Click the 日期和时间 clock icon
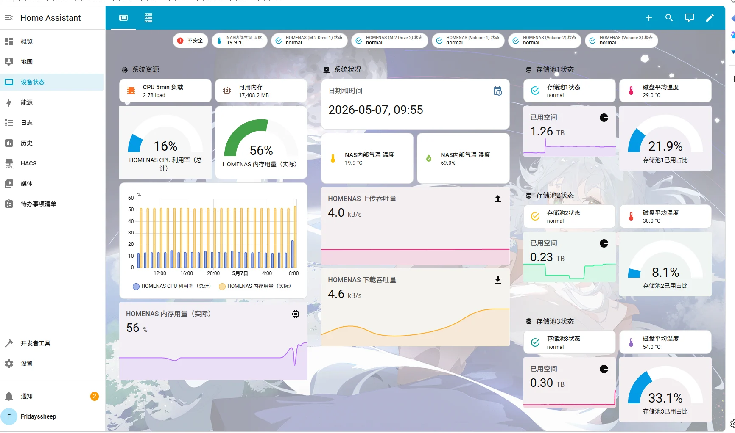 tap(497, 91)
